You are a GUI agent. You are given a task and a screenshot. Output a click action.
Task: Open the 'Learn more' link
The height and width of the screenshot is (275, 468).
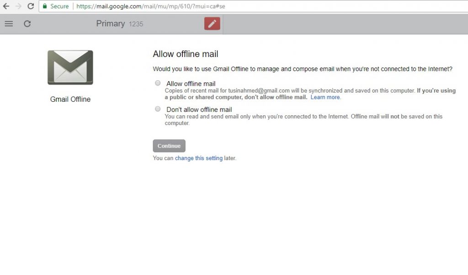pos(325,97)
